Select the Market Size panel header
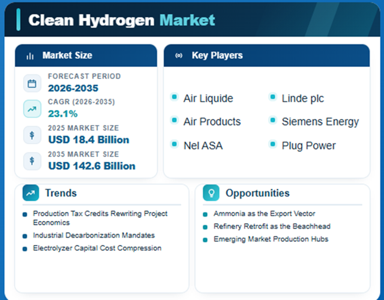The image size is (384, 300). pos(86,55)
